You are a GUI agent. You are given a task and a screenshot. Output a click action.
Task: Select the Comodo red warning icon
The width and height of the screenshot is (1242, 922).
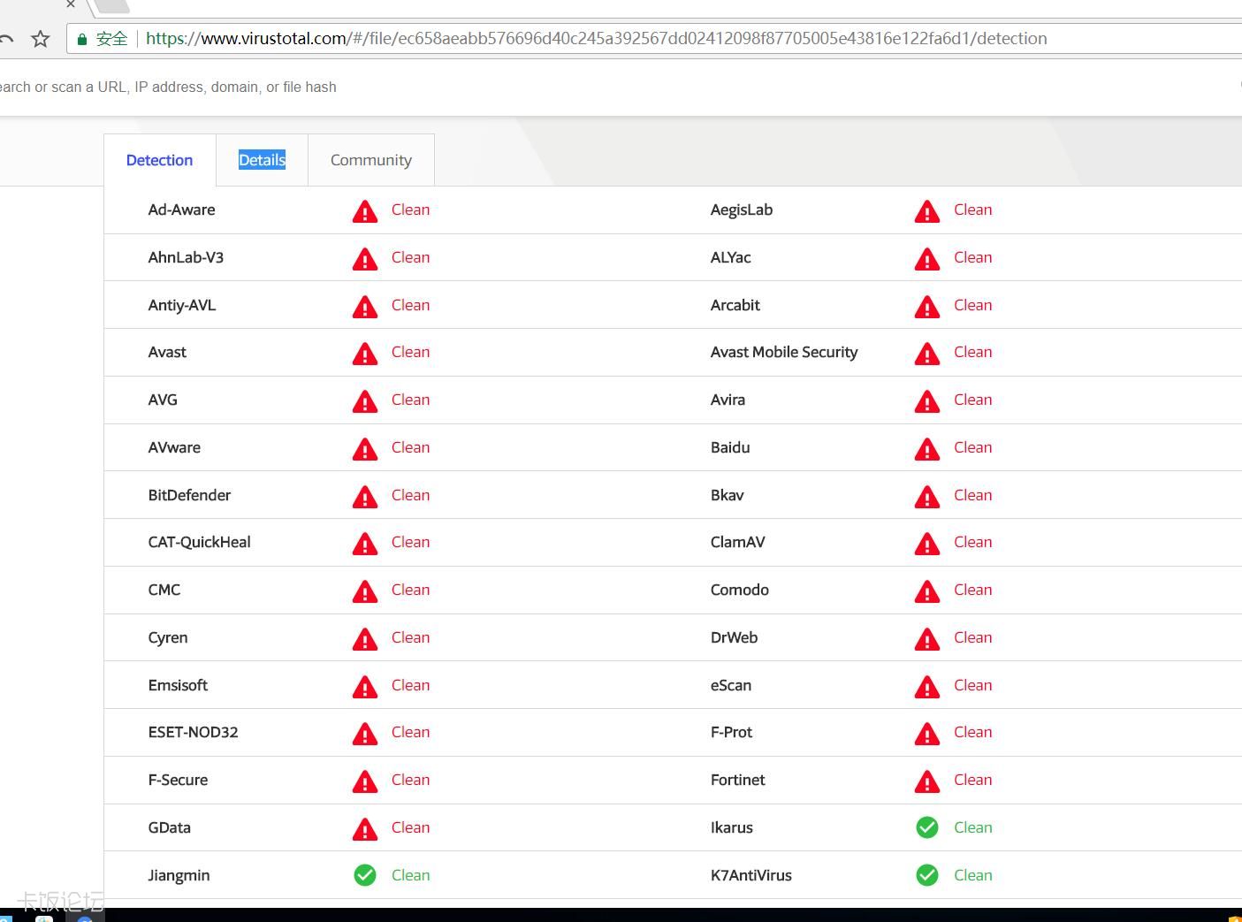pyautogui.click(x=927, y=591)
